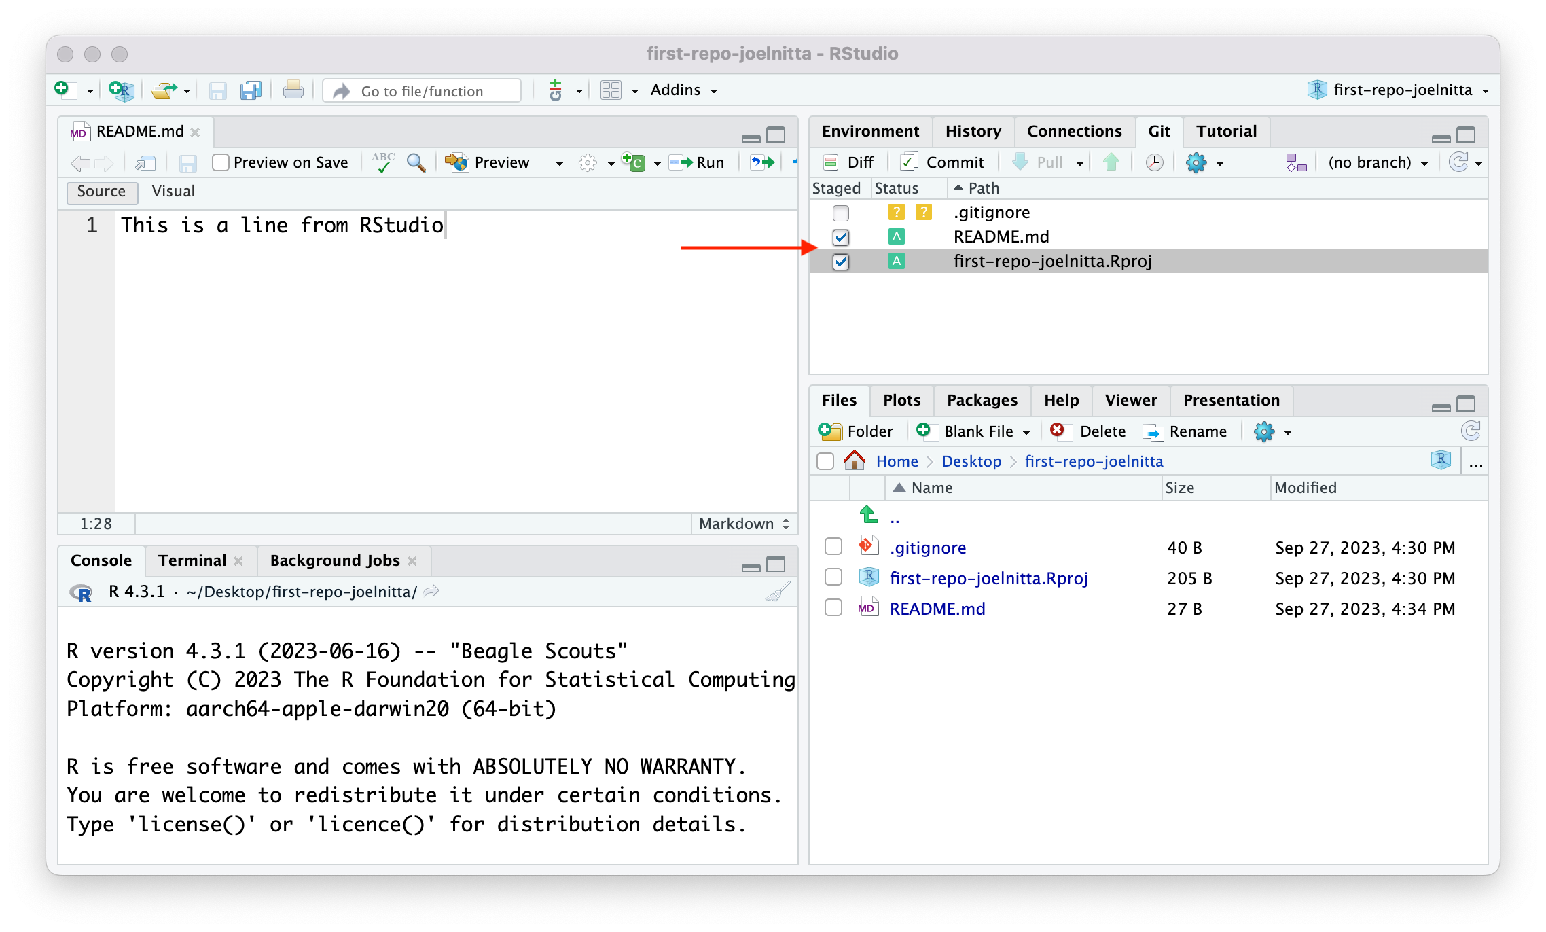Screen dimensions: 1546x932
Task: Open the Markdown file type selector
Action: [743, 524]
